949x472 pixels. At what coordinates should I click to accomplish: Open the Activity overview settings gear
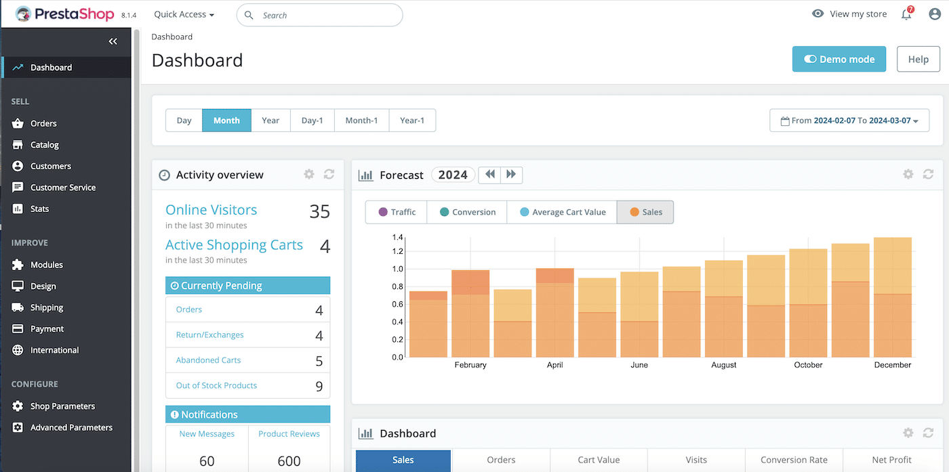click(x=308, y=174)
